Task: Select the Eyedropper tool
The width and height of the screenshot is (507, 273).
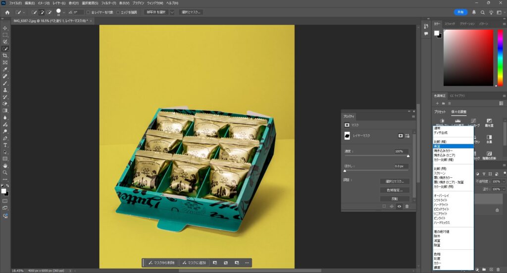Action: 5,69
